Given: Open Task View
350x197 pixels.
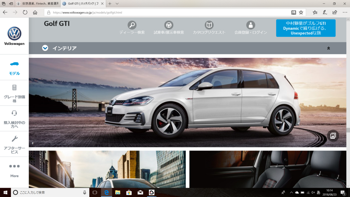Looking at the screenshot, I should (95, 193).
